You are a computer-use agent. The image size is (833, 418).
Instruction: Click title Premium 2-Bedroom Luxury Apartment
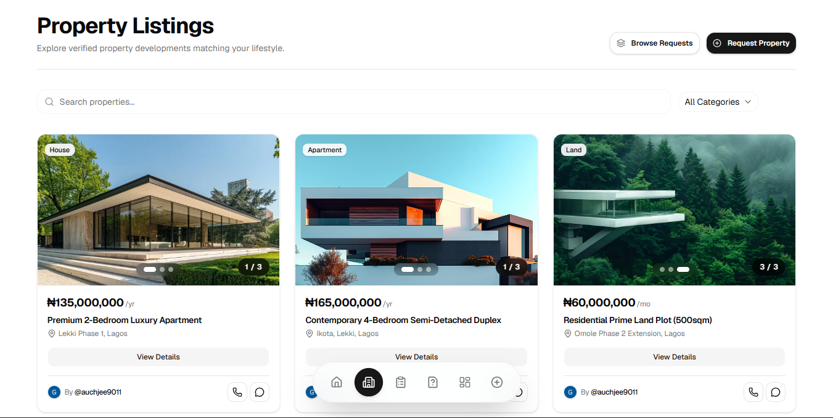tap(125, 320)
